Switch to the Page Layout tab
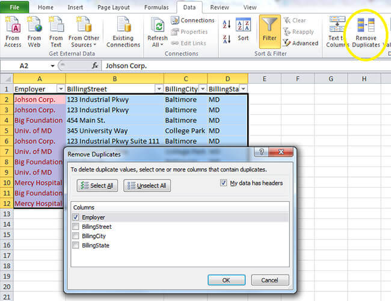 tap(114, 7)
